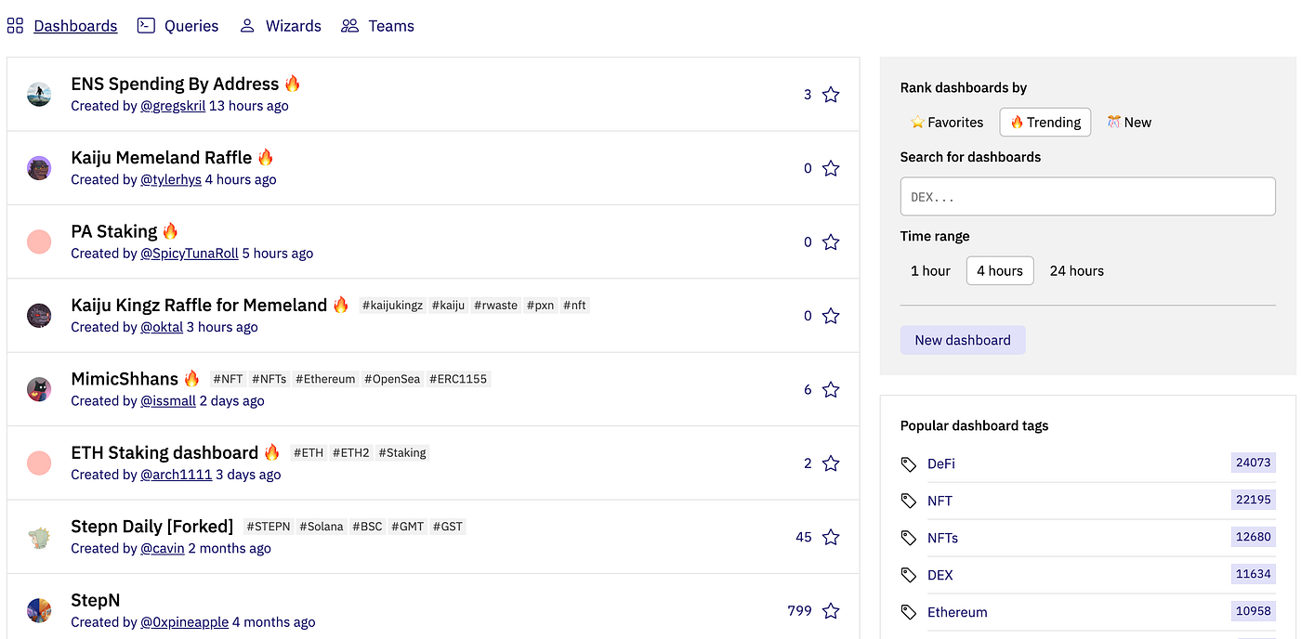Screen dimensions: 1301x639
Task: Open the Teams tab
Action: [x=391, y=26]
